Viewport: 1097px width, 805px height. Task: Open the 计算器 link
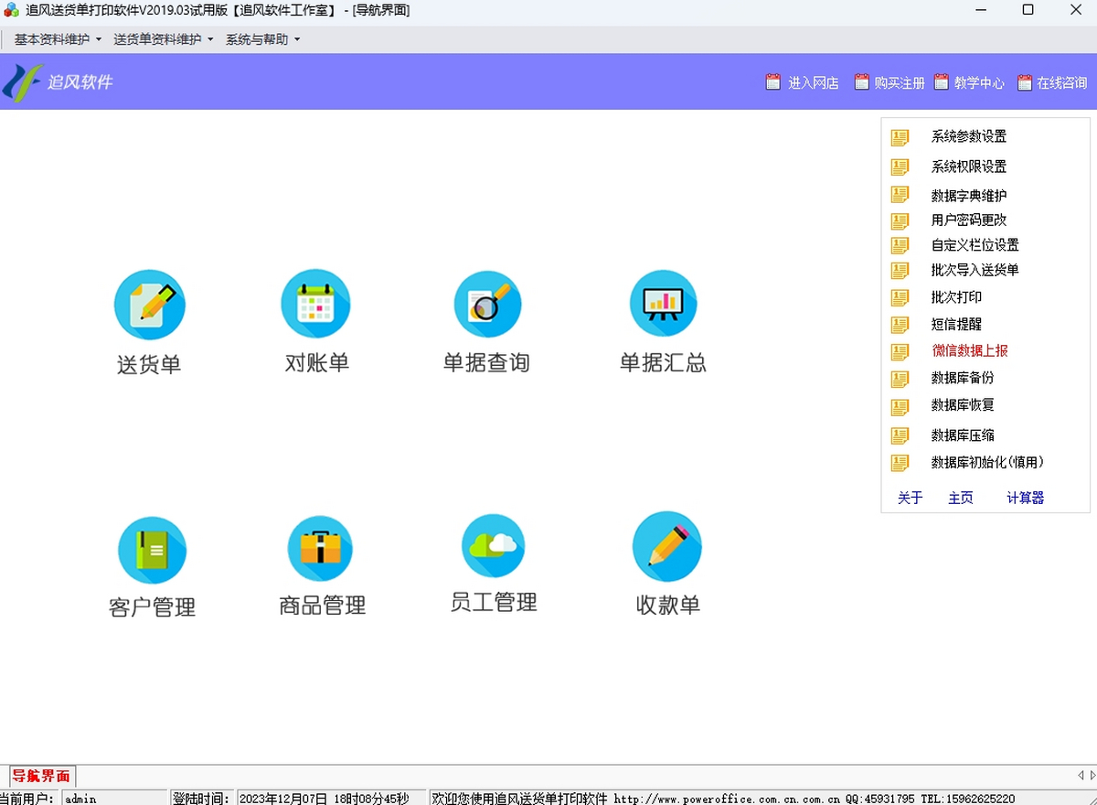pyautogui.click(x=1025, y=498)
